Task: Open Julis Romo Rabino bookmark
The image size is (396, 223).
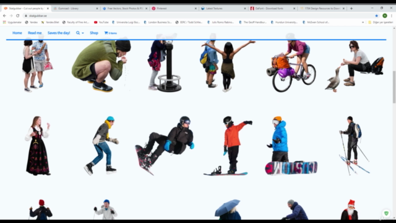Action: [x=220, y=22]
